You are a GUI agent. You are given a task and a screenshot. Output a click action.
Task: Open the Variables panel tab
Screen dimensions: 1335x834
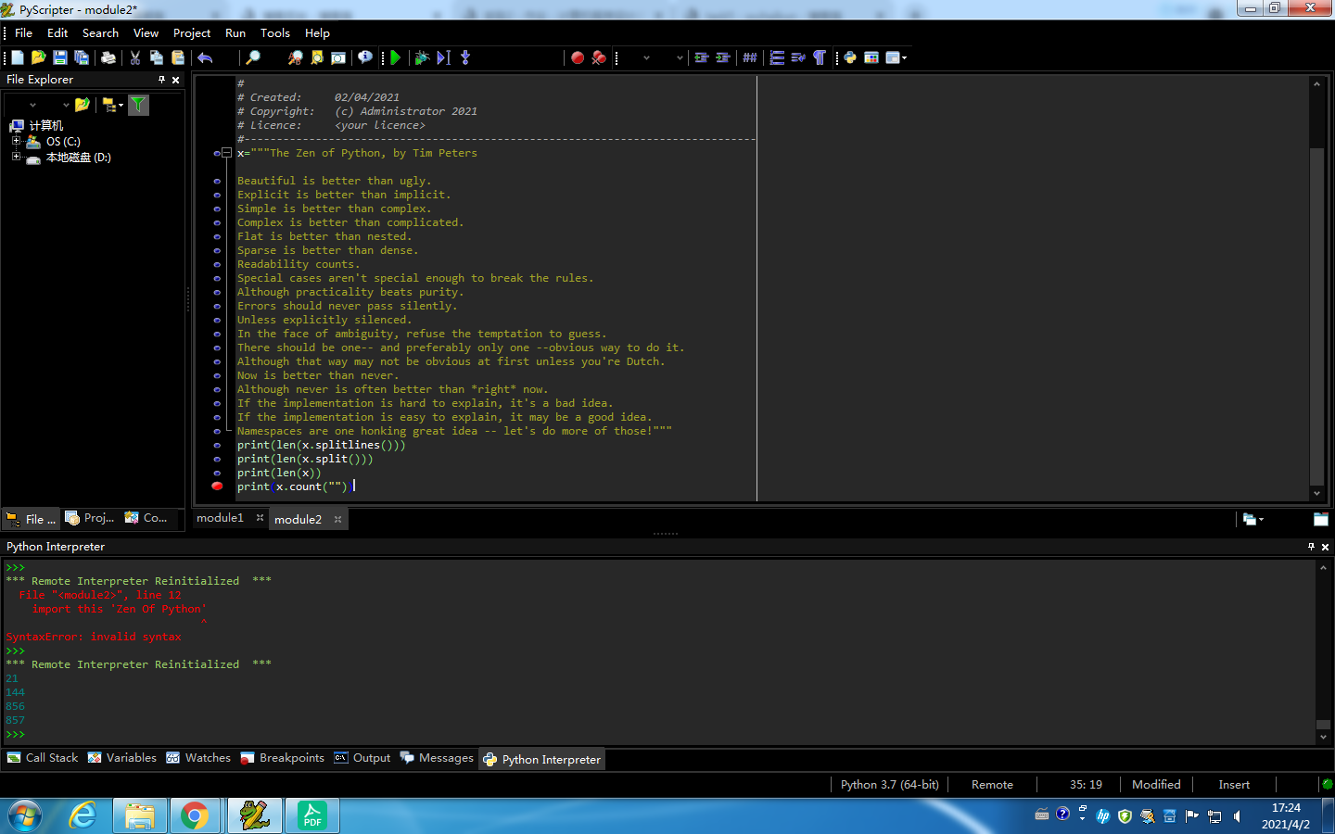point(122,758)
